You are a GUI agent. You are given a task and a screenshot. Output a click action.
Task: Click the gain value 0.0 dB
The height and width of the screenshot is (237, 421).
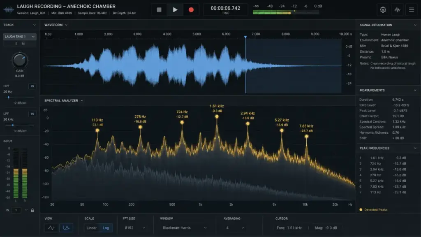point(20,76)
